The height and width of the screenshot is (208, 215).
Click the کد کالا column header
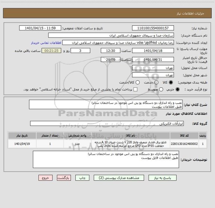pyautogui.click(x=184, y=136)
